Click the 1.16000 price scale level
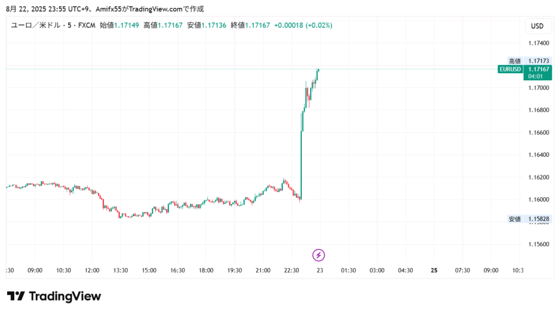Image resolution: width=560 pixels, height=314 pixels. click(x=539, y=199)
